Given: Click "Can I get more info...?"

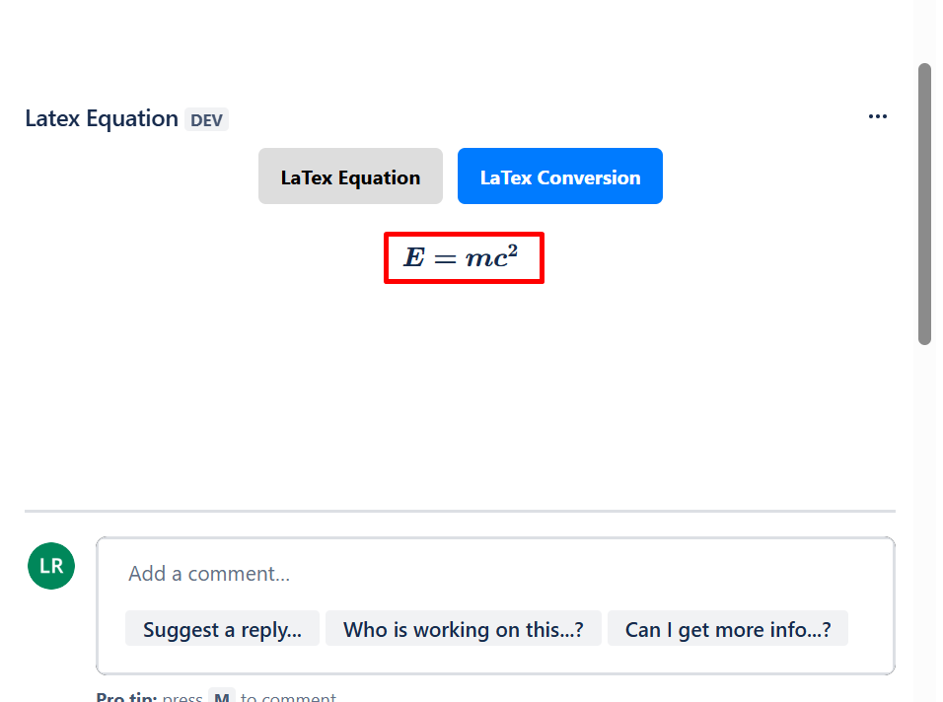Looking at the screenshot, I should point(728,628).
